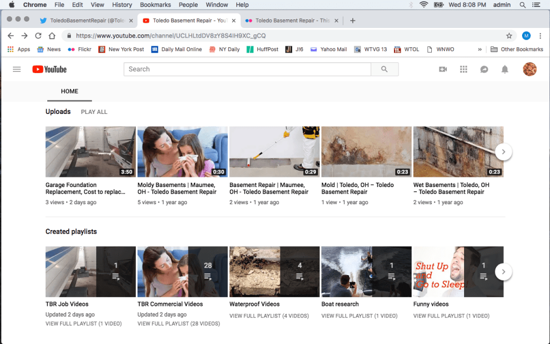Expand hidden bookmarks overflow chevron
550x344 pixels.
(x=480, y=49)
